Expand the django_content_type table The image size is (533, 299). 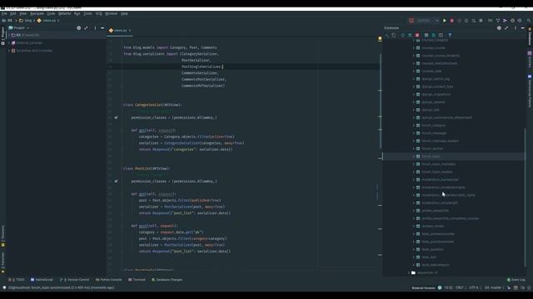pos(414,86)
